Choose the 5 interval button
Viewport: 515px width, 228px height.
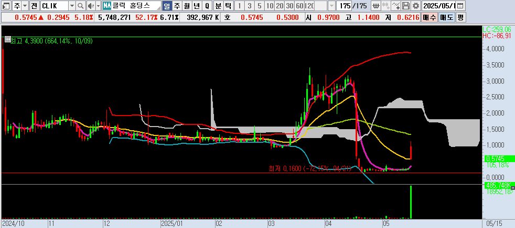pyautogui.click(x=260, y=6)
